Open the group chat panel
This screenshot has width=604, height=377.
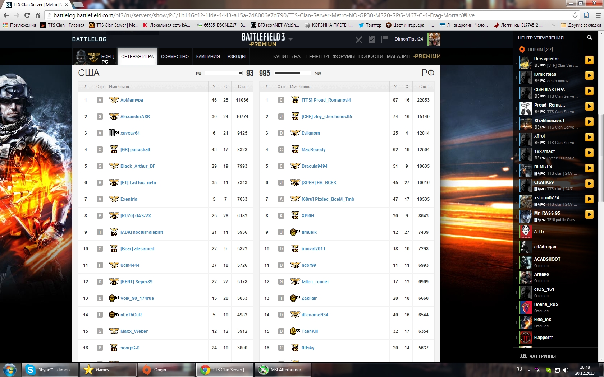point(538,356)
